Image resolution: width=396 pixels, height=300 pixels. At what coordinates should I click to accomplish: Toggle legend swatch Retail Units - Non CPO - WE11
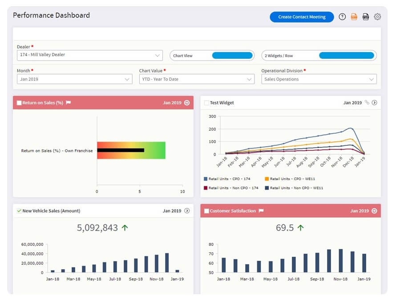[x=267, y=188]
